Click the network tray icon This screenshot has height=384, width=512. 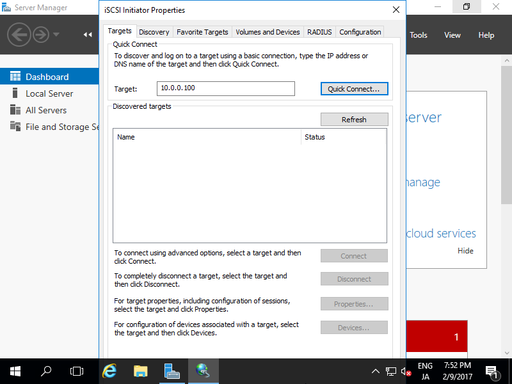tap(390, 371)
